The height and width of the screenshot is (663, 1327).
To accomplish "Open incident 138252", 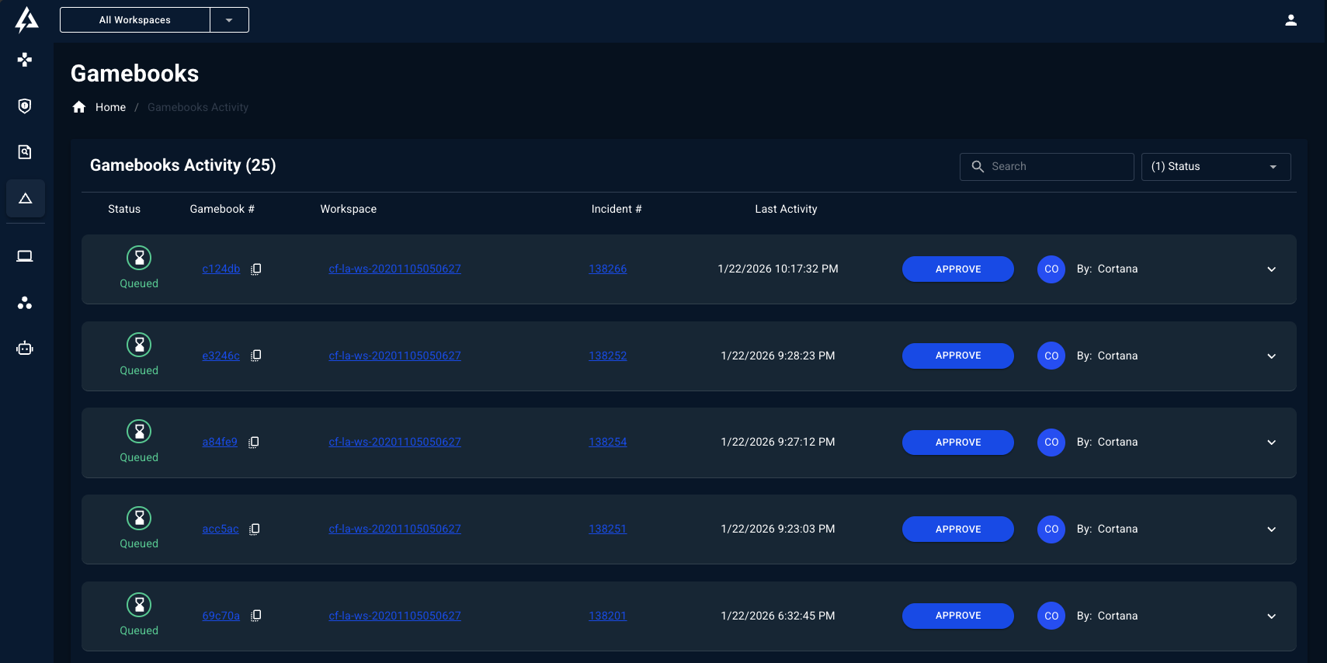I will click(608, 356).
